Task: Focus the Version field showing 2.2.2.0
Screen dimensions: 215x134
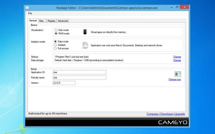Action: (x=64, y=83)
